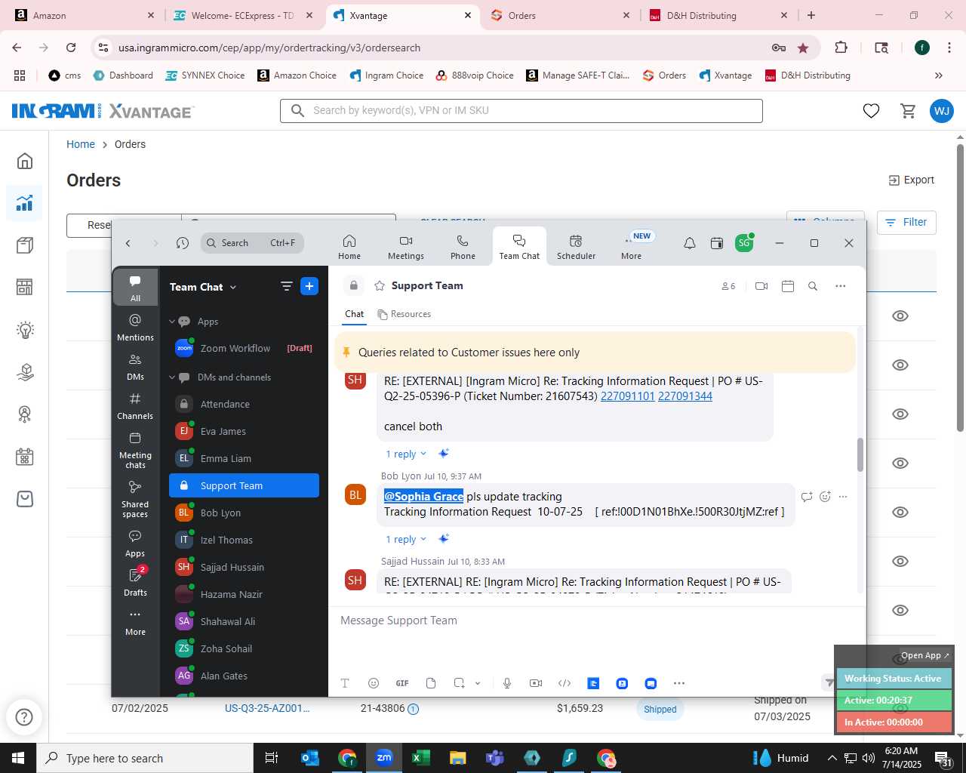Record an audio message with microphone icon

[x=507, y=683]
